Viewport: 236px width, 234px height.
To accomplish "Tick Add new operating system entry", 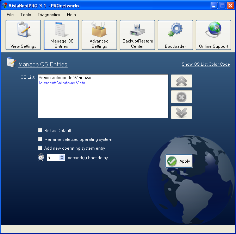I will pyautogui.click(x=40, y=148).
